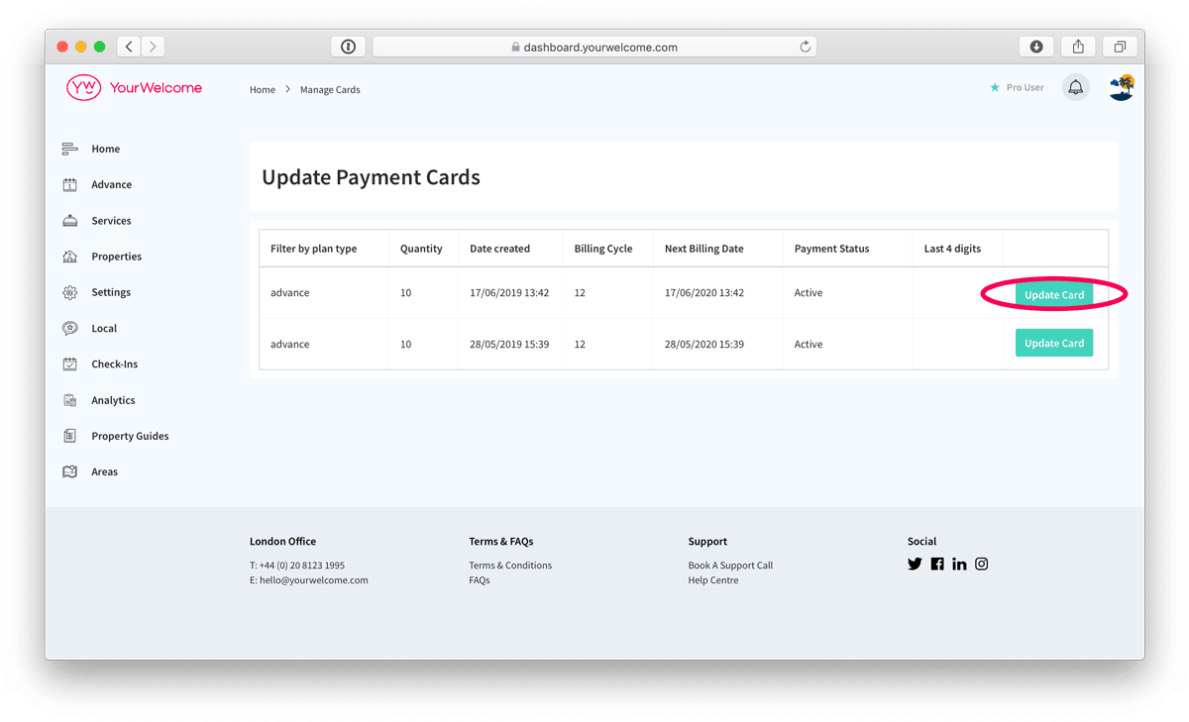Click the Home sidebar icon
The image size is (1189, 722).
point(69,149)
